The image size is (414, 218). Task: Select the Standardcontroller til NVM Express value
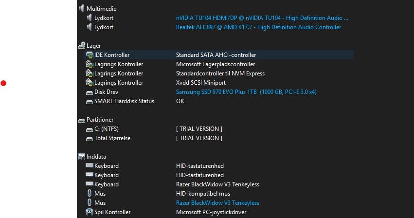click(220, 73)
